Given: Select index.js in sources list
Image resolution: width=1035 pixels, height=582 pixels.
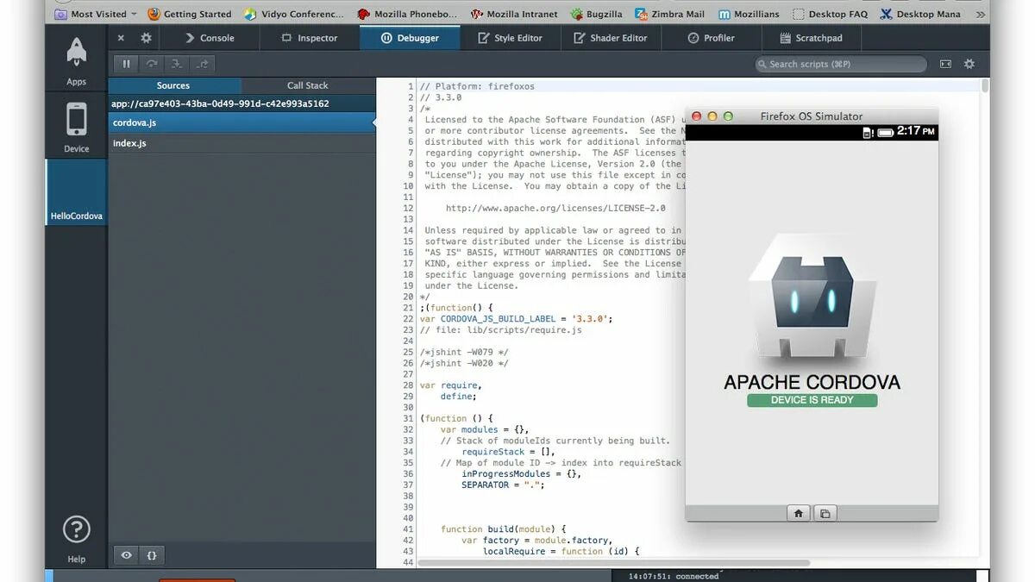Looking at the screenshot, I should coord(241,143).
